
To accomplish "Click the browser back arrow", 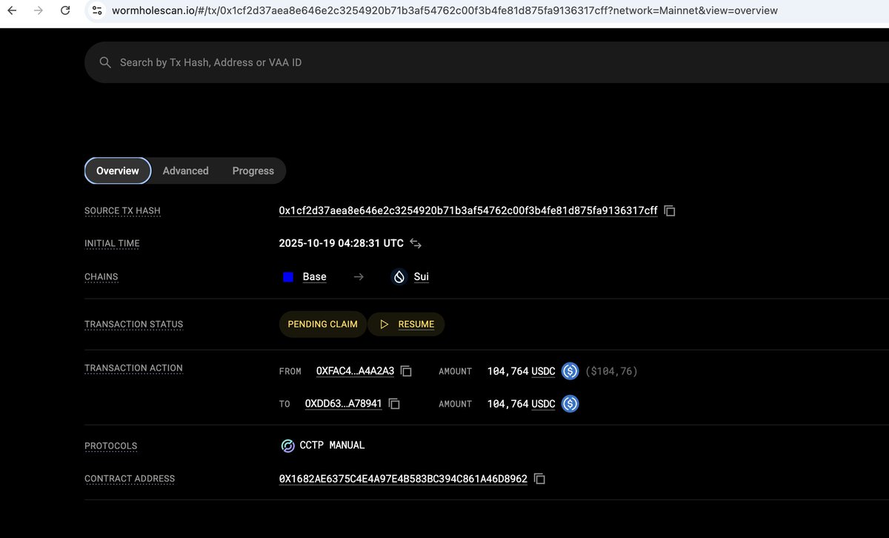I will (x=12, y=10).
